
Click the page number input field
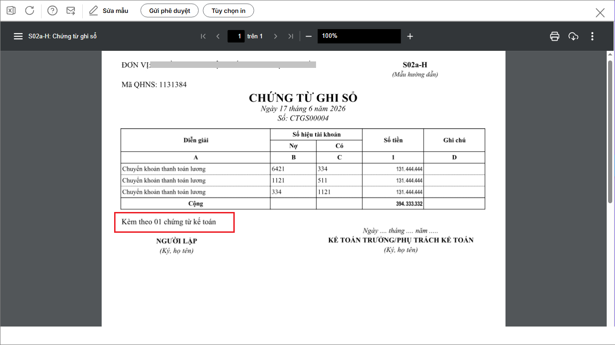click(236, 36)
